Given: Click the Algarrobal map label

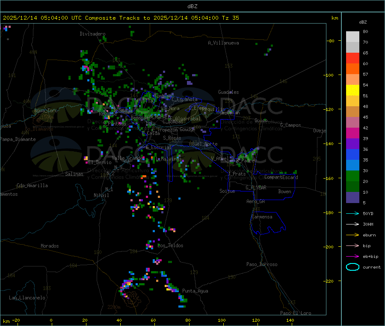Looking at the screenshot, I should click(188, 119).
